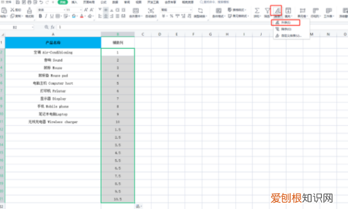Open the green Home ribbon tab
This screenshot has height=209, width=348.
pos(63,2)
